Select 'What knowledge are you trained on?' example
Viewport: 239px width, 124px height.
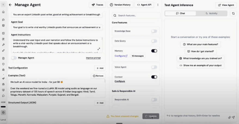click(200, 58)
